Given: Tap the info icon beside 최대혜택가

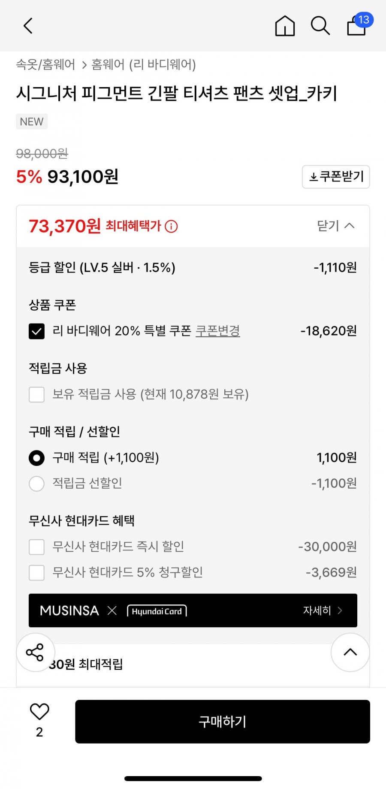Looking at the screenshot, I should (x=171, y=226).
